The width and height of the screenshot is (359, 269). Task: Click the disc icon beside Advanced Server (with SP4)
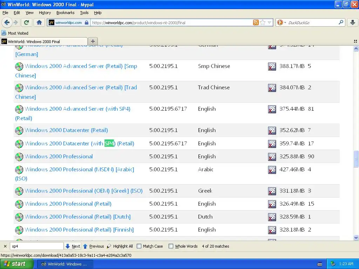pos(19,109)
